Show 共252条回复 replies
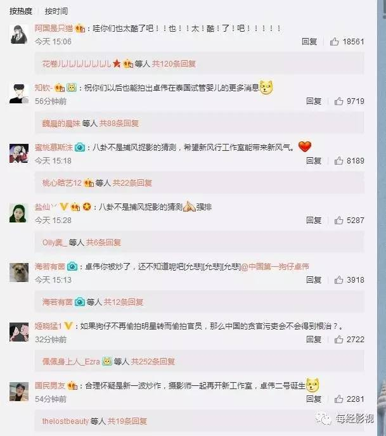Viewport: 386px width, 436px height. tap(153, 361)
